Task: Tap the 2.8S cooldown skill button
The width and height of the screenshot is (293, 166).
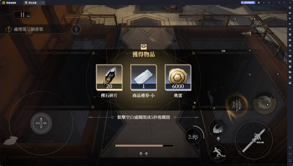Action: (x=193, y=137)
